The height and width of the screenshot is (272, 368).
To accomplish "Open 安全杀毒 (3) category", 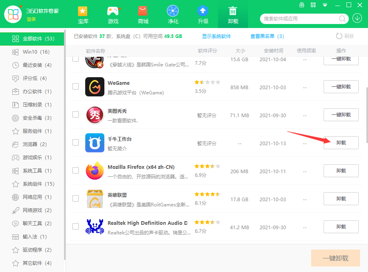I will (x=32, y=118).
